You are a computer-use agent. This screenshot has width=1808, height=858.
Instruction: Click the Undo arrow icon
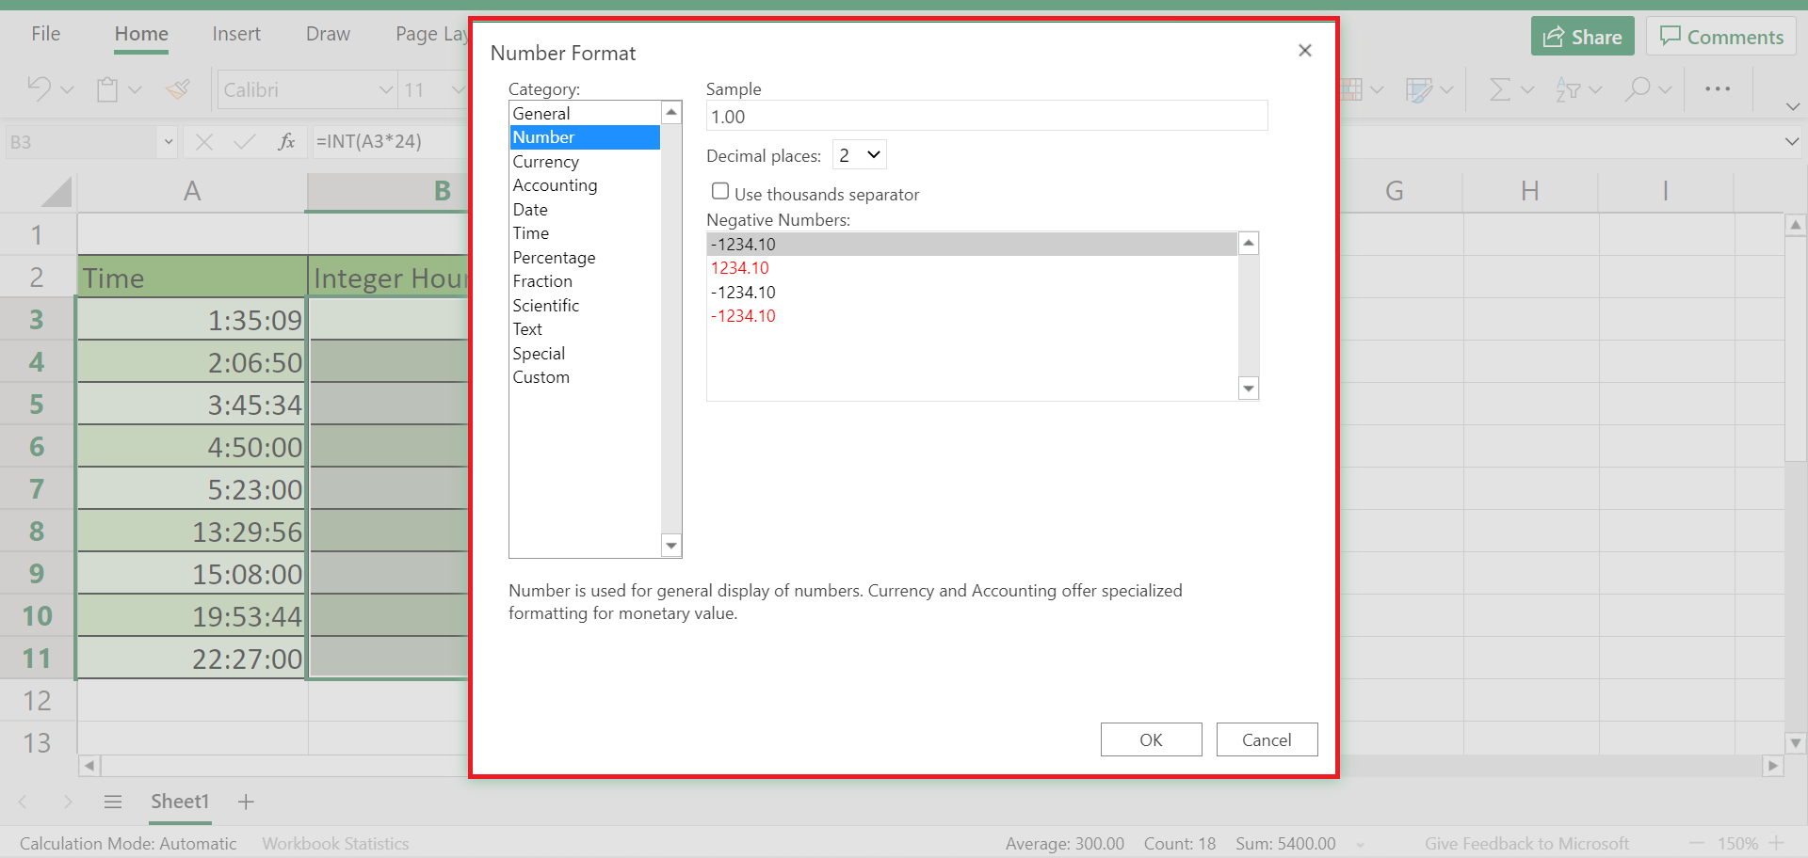tap(39, 88)
